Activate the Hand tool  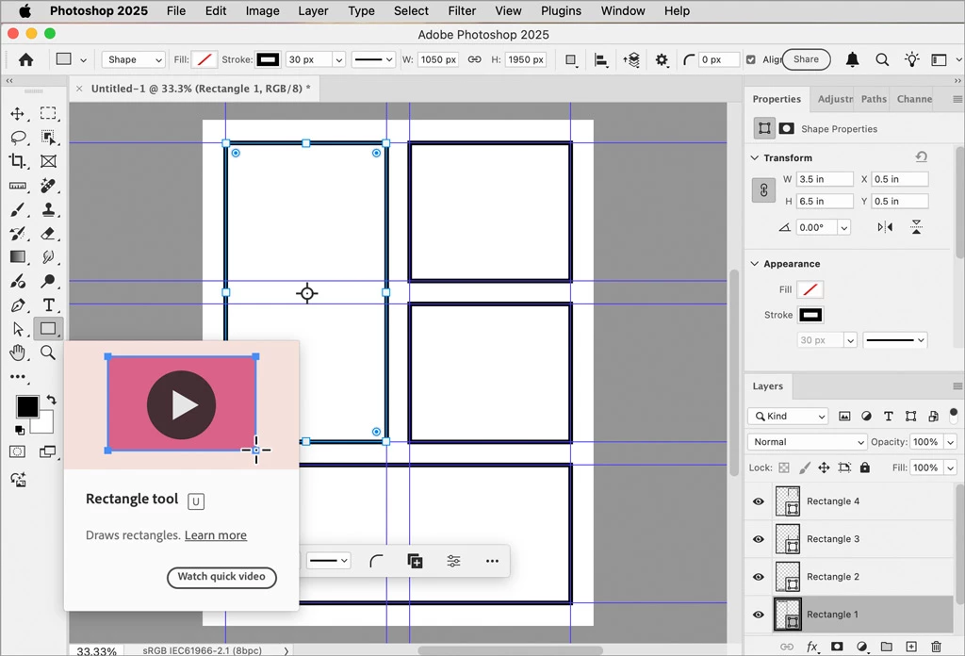[18, 353]
